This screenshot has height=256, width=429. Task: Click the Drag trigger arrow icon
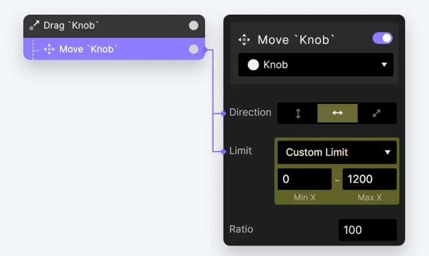point(34,25)
